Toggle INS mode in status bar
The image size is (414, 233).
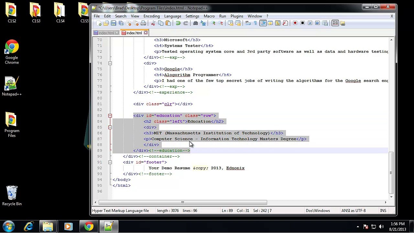click(383, 211)
